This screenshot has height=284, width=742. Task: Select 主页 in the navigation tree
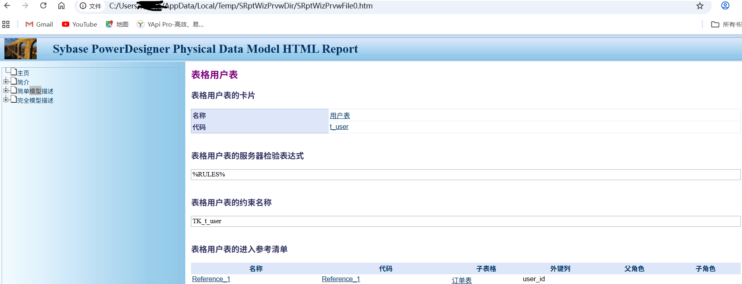[23, 73]
